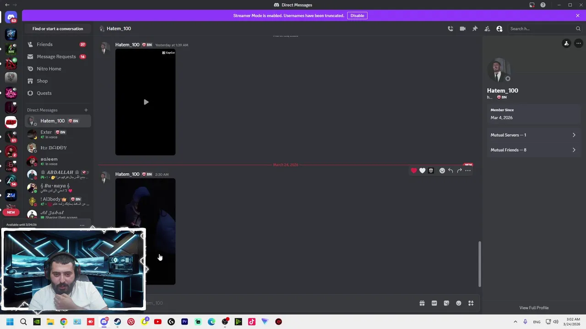This screenshot has height=329, width=586.
Task: Open the gift Nitro button
Action: click(x=422, y=303)
